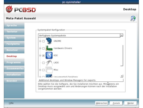Click the Hardware-Drivers card icon

coord(49,48)
